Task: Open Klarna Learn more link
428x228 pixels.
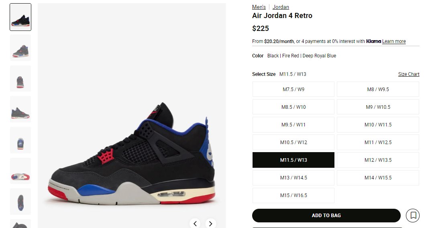Action: tap(394, 41)
